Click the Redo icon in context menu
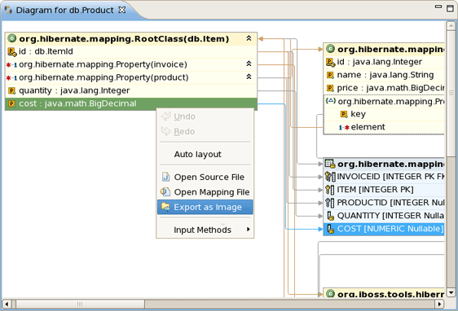The image size is (458, 311). [166, 131]
